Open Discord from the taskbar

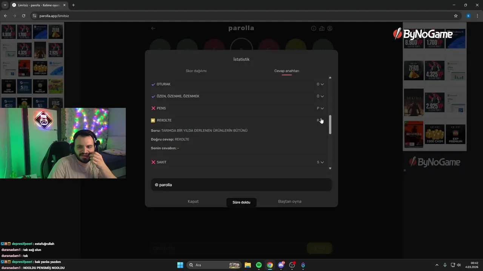pos(281,265)
